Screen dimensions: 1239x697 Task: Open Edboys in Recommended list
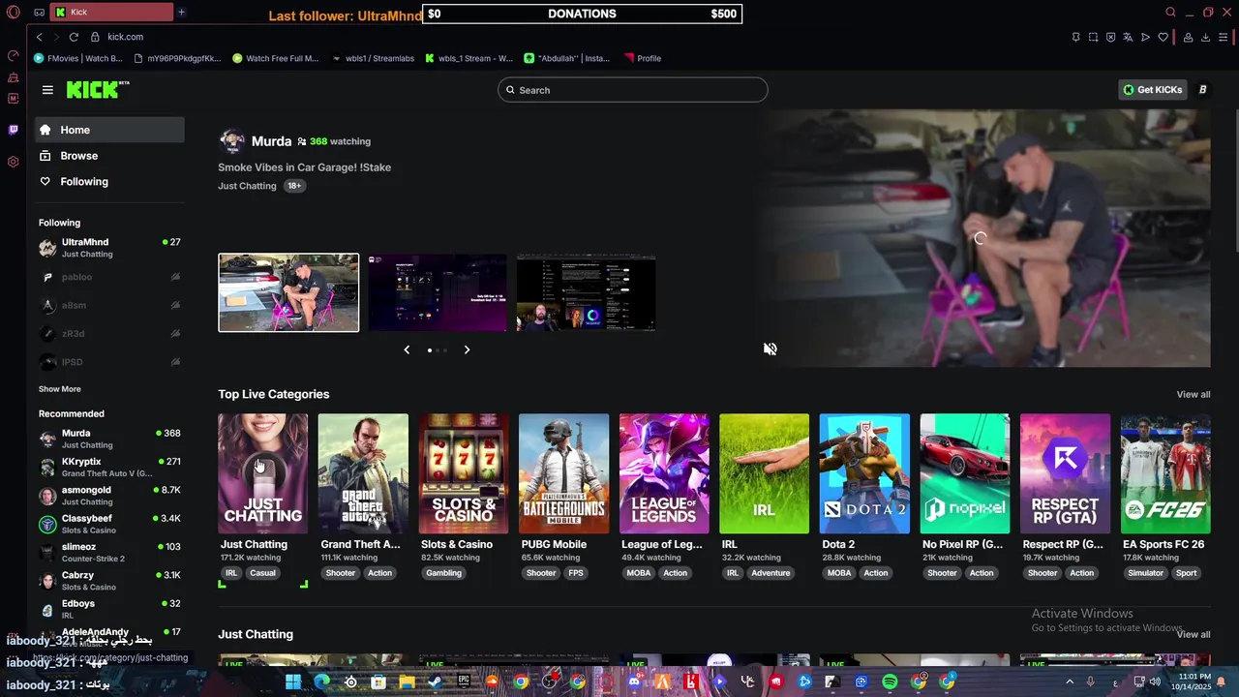[x=109, y=609]
